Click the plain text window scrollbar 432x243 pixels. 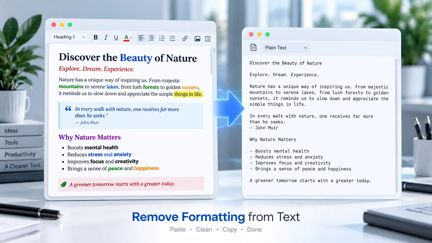click(x=396, y=126)
